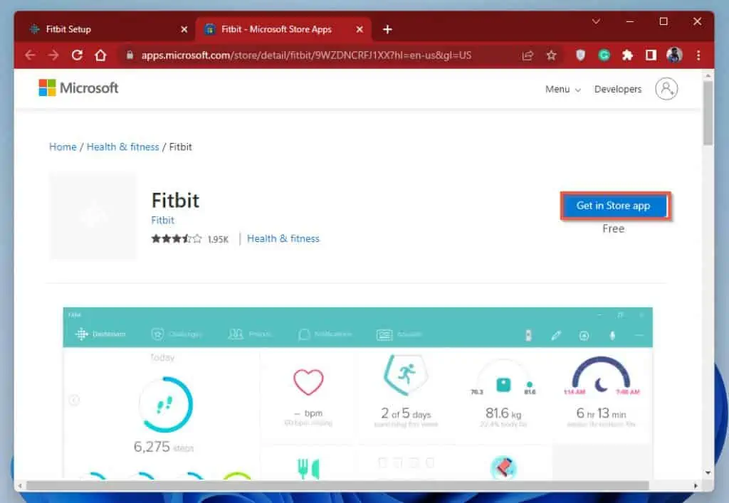Open the green Grammarly extension icon
The width and height of the screenshot is (729, 503).
pyautogui.click(x=604, y=55)
